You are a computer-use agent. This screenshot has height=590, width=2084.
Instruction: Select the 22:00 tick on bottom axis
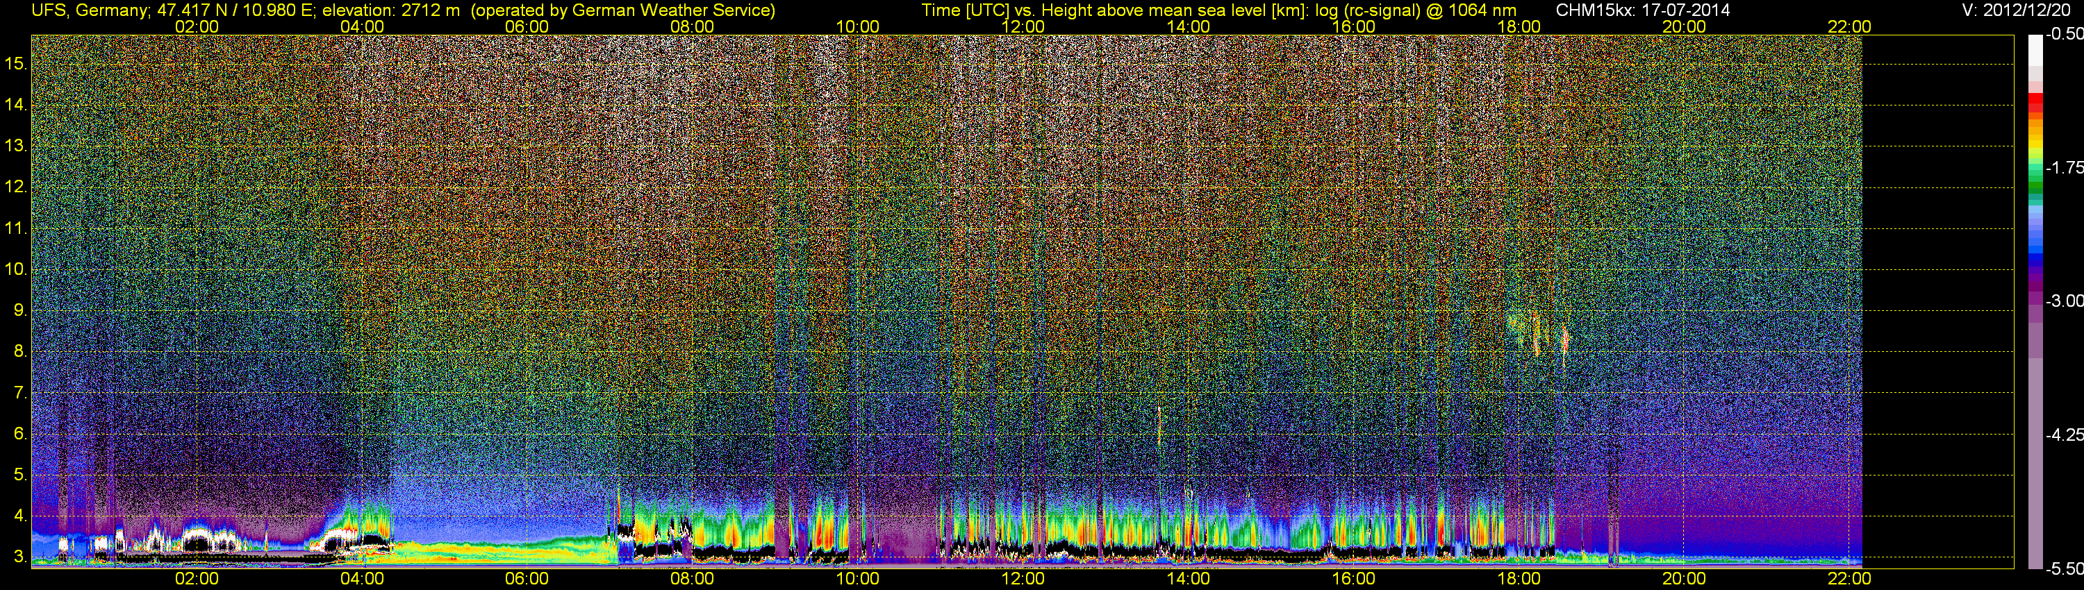pyautogui.click(x=1849, y=580)
